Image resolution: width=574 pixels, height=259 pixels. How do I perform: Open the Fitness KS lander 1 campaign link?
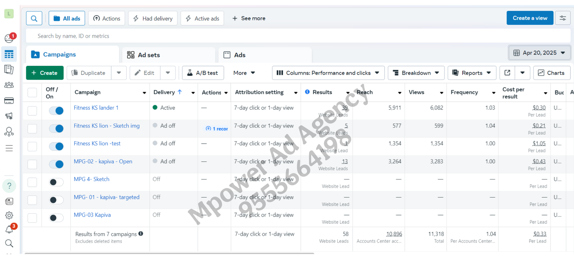point(96,107)
